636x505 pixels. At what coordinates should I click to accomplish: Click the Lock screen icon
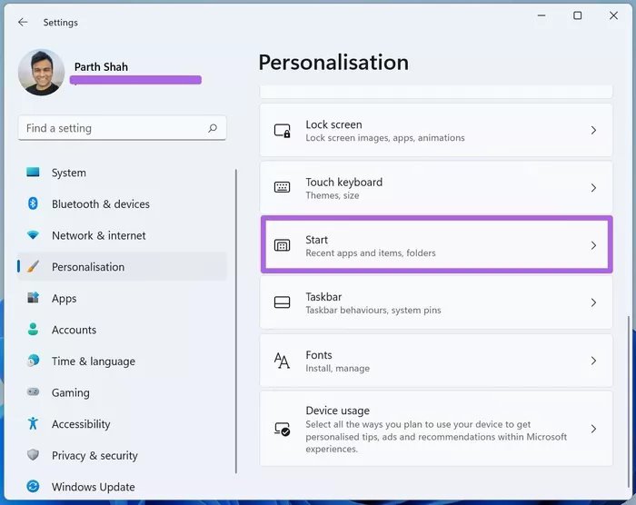pyautogui.click(x=283, y=131)
